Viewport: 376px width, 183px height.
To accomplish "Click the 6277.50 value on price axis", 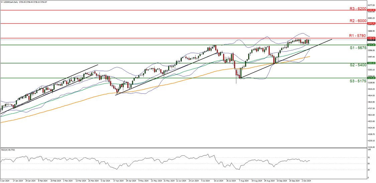I will (371, 5).
